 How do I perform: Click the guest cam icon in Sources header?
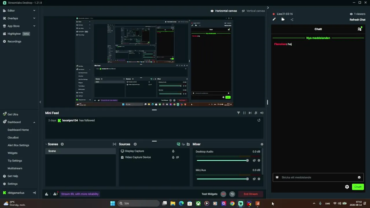(x=183, y=144)
